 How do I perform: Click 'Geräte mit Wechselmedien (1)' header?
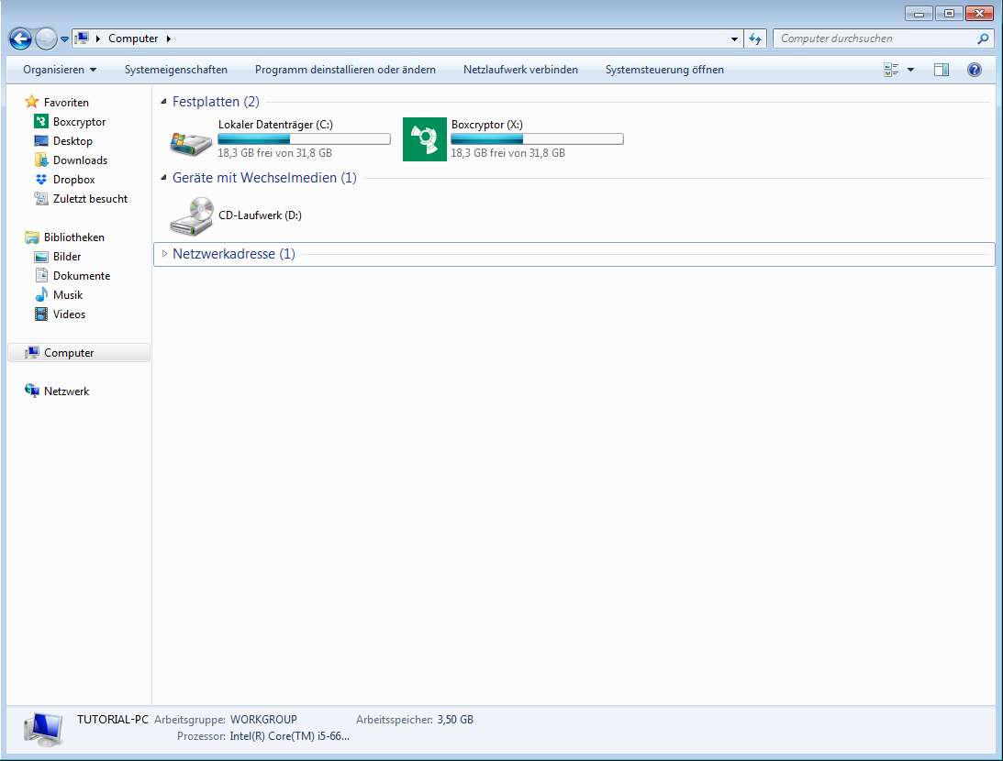(x=264, y=178)
